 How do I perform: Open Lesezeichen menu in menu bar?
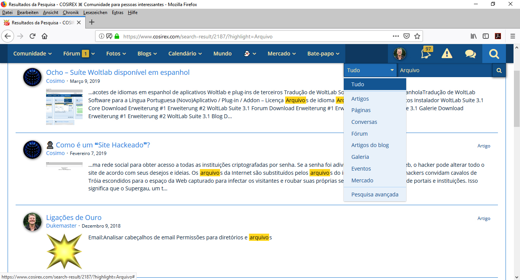95,13
